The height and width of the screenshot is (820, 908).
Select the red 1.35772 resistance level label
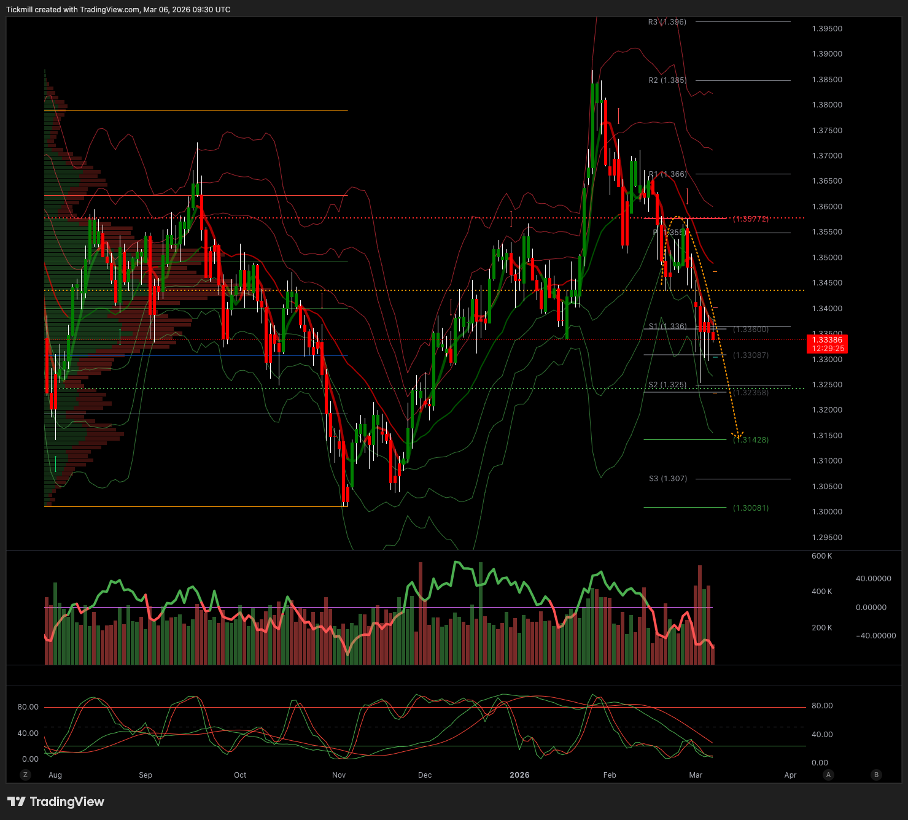750,219
